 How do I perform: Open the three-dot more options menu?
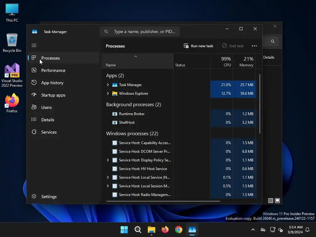(254, 46)
